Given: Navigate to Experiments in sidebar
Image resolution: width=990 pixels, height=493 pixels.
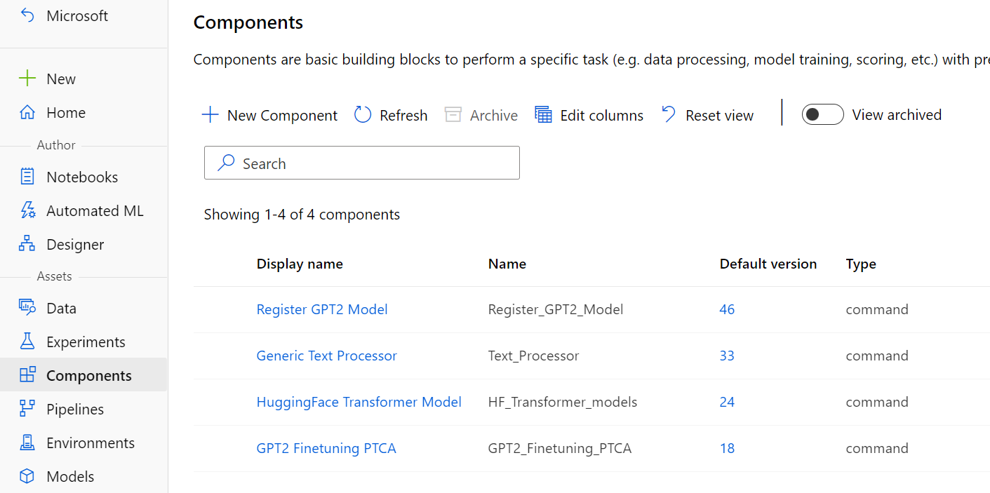Looking at the screenshot, I should point(86,342).
